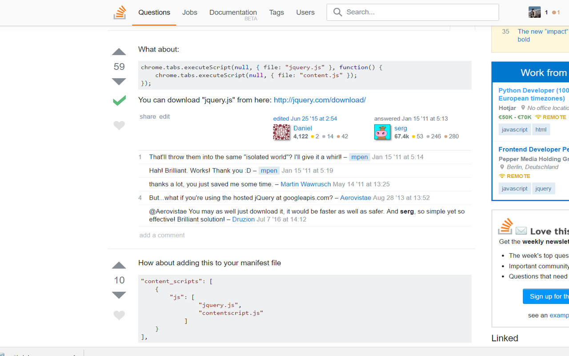This screenshot has width=569, height=356.
Task: Open the Frontend Developer job listing
Action: coord(533,150)
